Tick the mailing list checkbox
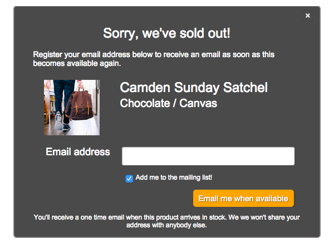This screenshot has height=244, width=334. pos(129,179)
